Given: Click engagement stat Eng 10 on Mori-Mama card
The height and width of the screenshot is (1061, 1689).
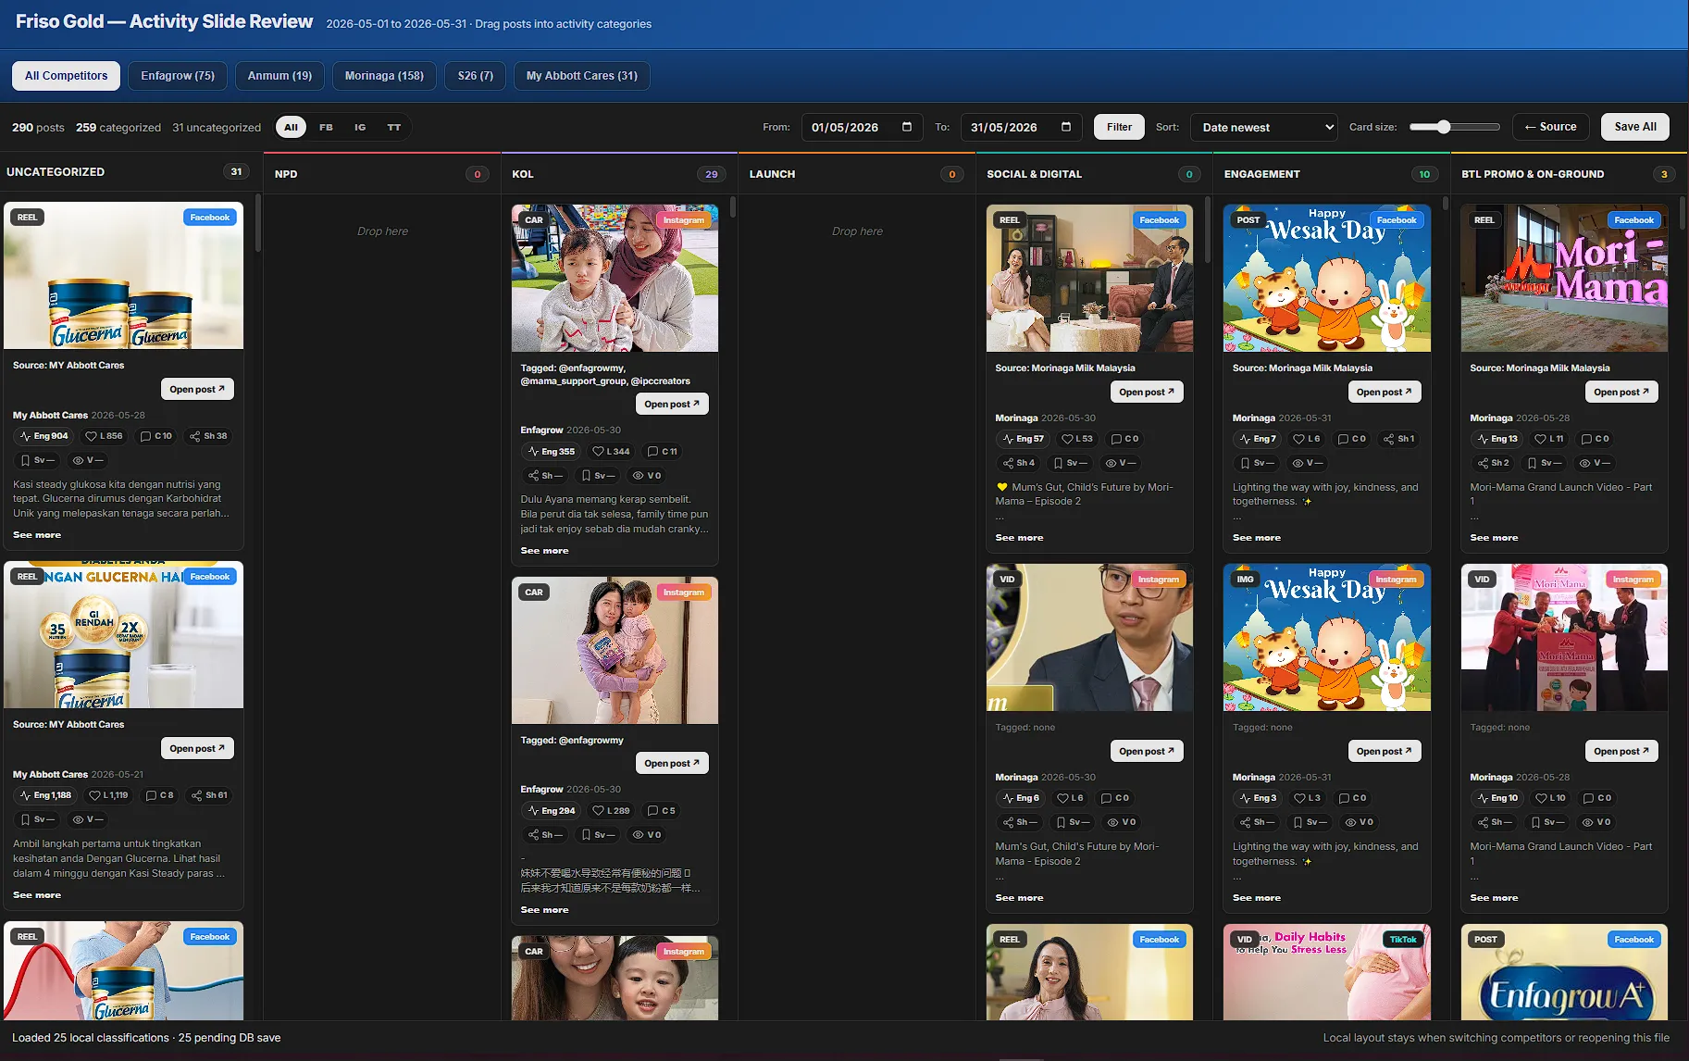Looking at the screenshot, I should pyautogui.click(x=1497, y=798).
